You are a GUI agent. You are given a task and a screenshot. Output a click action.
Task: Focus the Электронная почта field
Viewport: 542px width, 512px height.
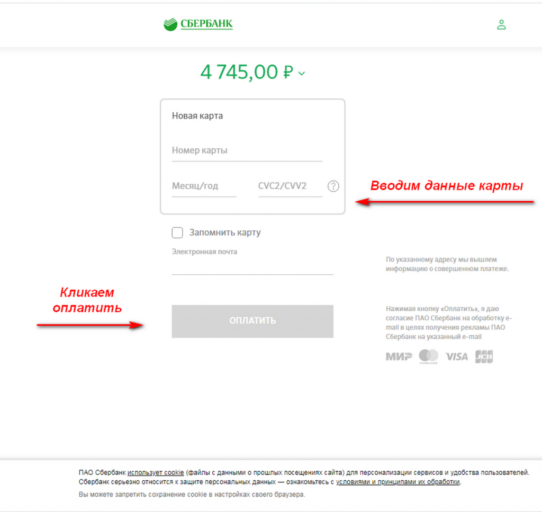(252, 266)
